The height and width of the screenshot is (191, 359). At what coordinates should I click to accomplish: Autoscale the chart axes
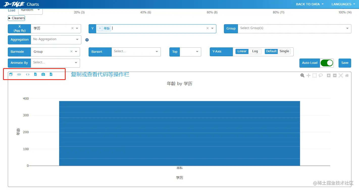[x=341, y=75]
